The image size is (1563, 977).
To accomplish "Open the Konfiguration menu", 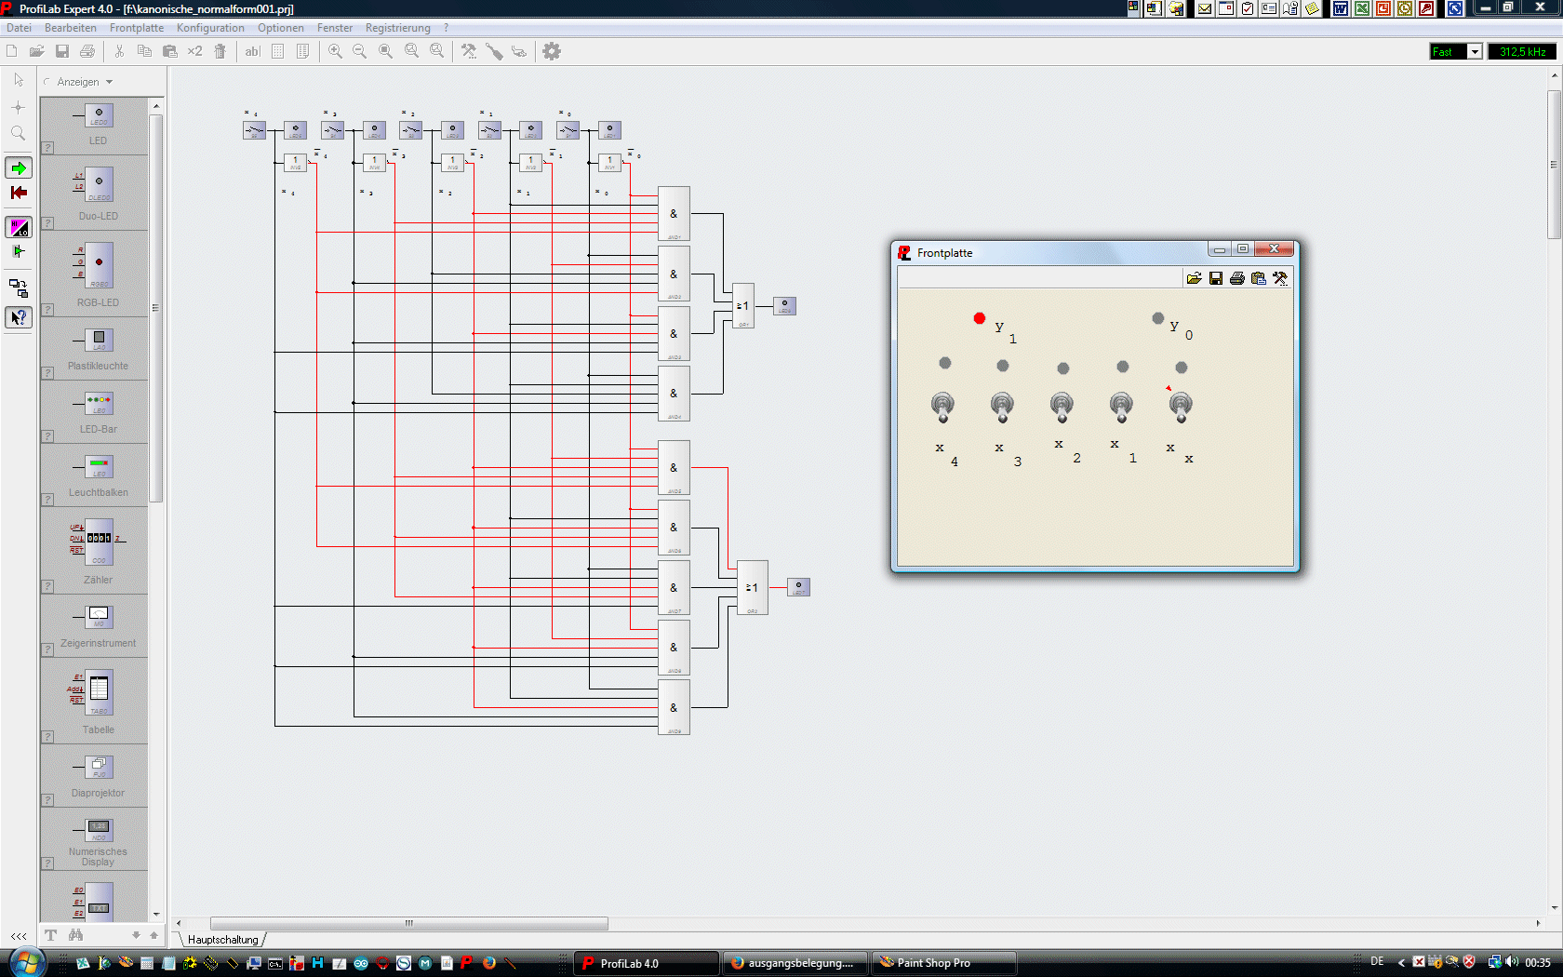I will (x=210, y=28).
